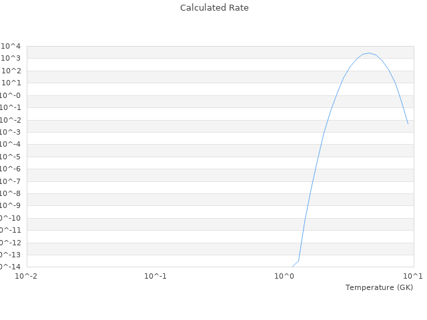Click the Calculated Rate chart title
427x320 pixels.
click(x=214, y=8)
